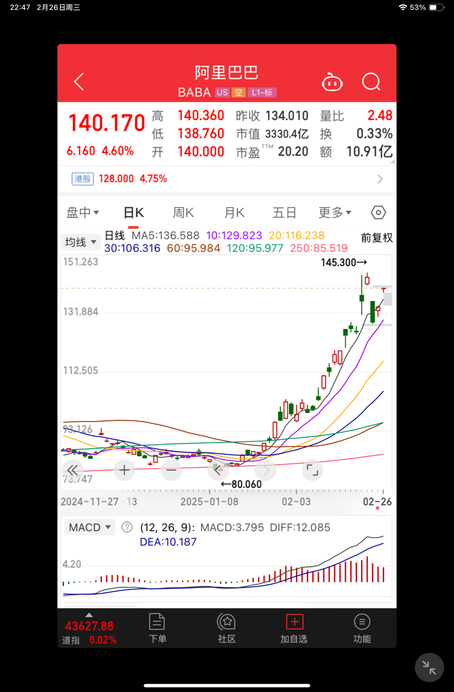Tap the current price 140.170
The width and height of the screenshot is (454, 692).
[107, 123]
